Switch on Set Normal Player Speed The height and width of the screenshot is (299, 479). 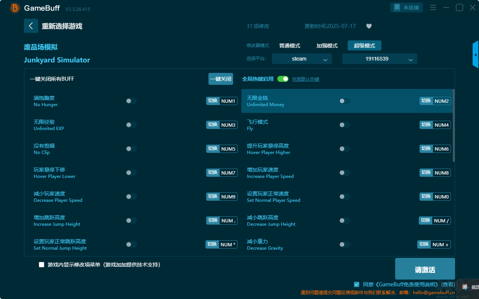345,197
